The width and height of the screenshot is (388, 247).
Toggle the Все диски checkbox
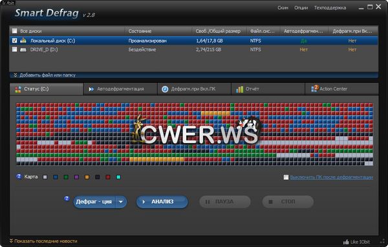(x=15, y=31)
